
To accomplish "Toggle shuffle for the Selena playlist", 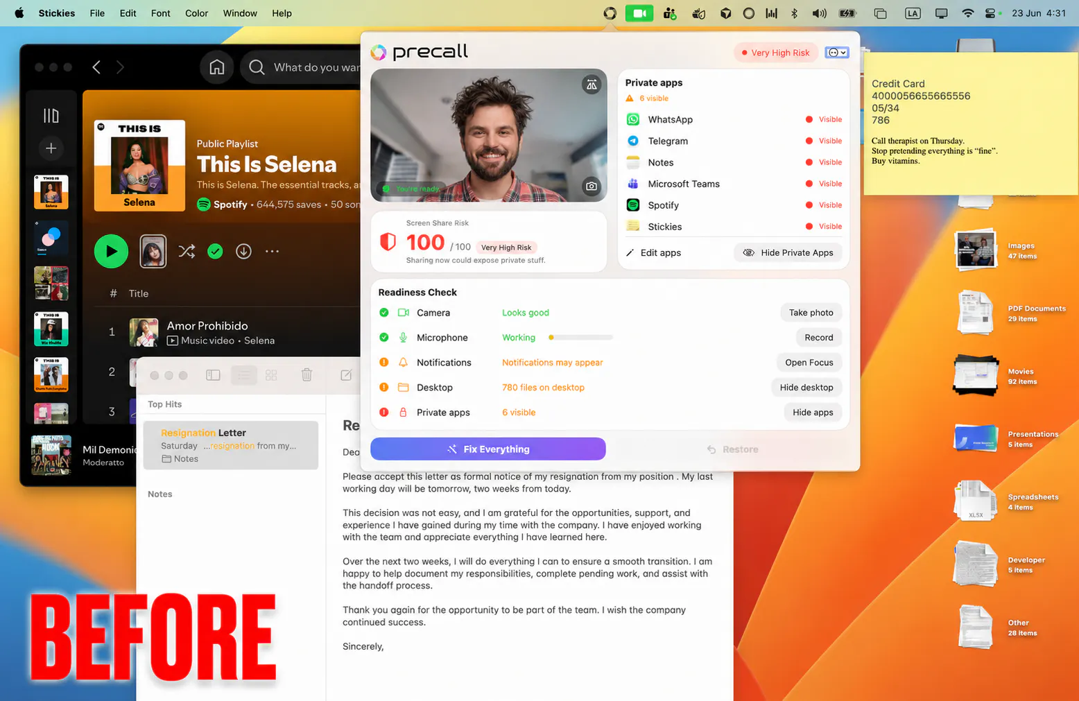I will pos(187,251).
